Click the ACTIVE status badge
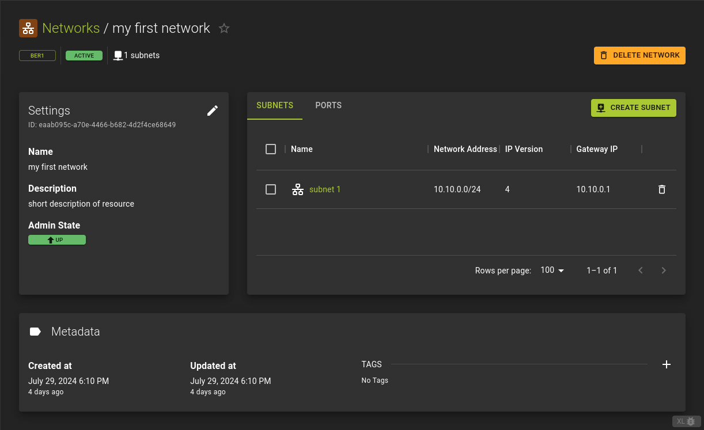This screenshot has width=704, height=430. click(84, 56)
